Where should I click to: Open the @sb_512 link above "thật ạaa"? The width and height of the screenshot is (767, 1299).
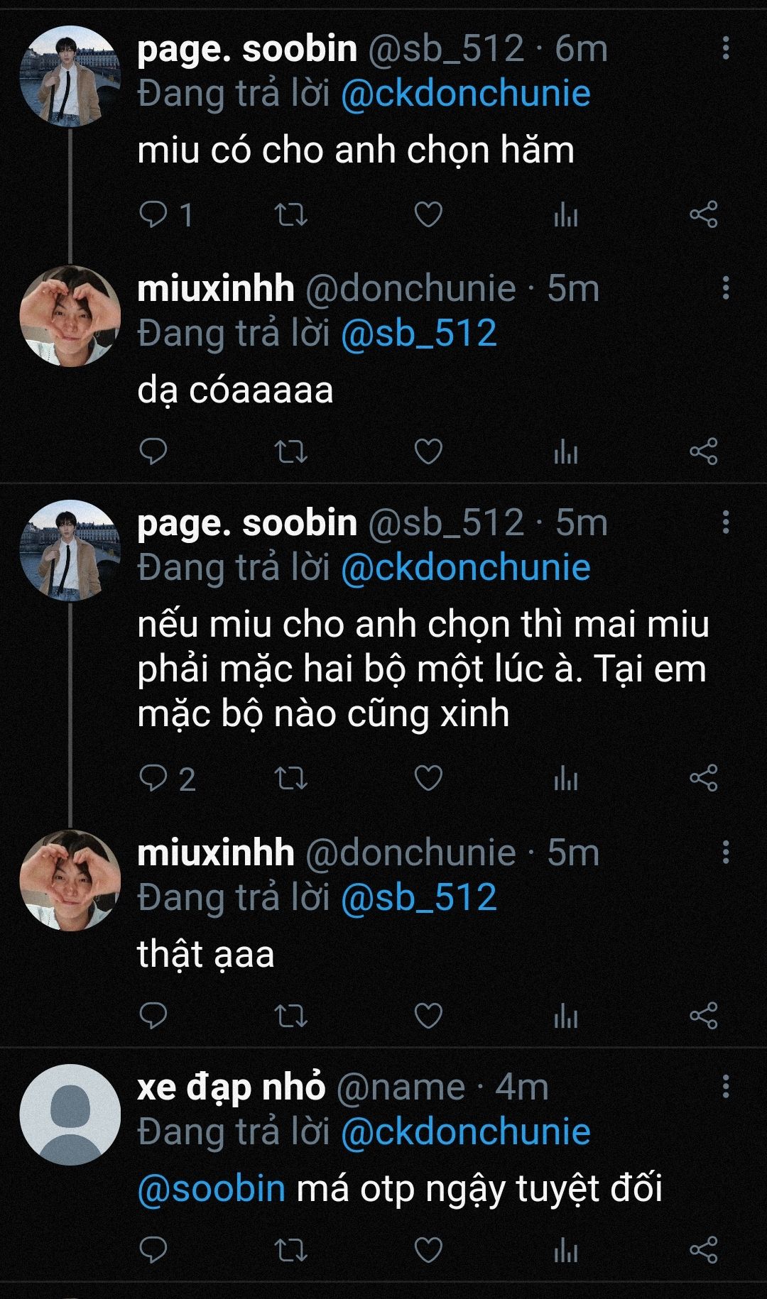click(x=418, y=898)
